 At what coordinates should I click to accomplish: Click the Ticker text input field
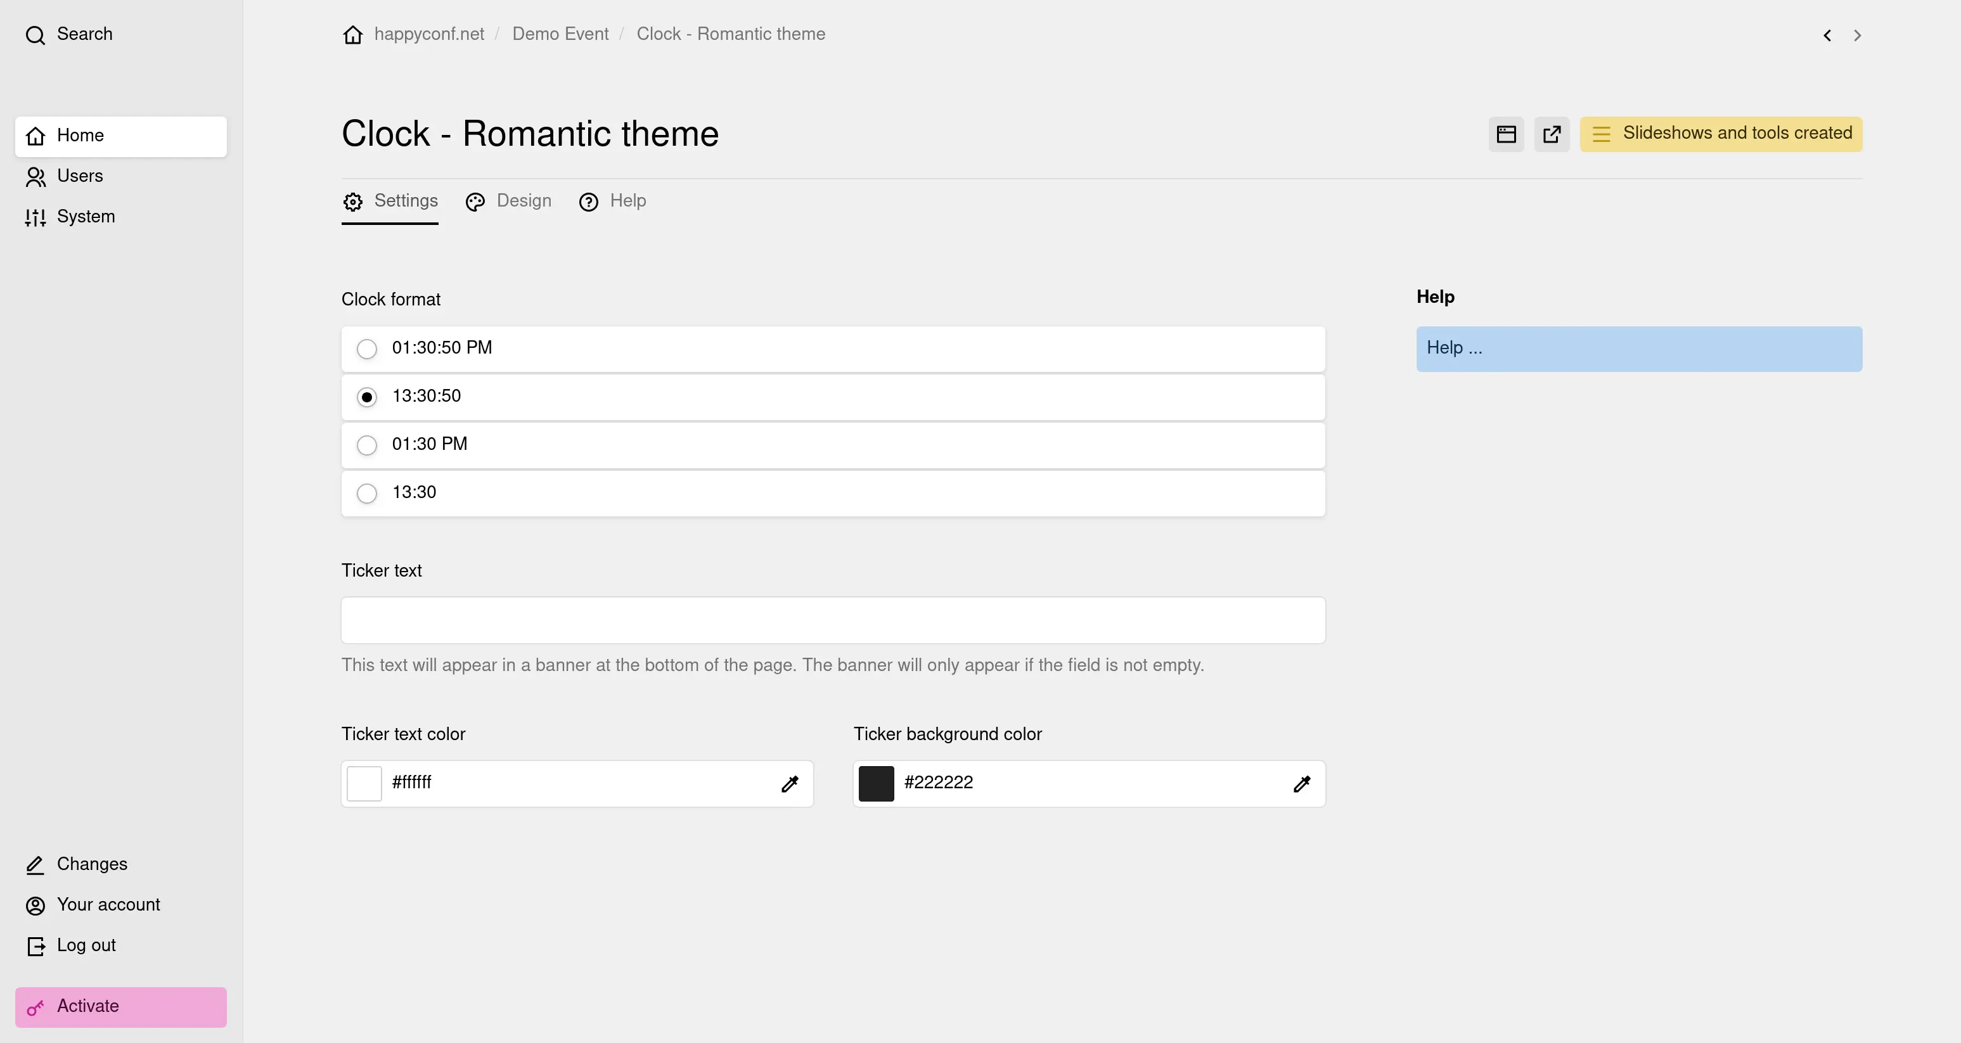pyautogui.click(x=833, y=620)
